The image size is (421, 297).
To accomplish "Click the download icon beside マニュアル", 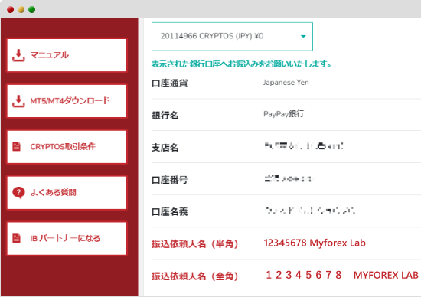I will 18,55.
